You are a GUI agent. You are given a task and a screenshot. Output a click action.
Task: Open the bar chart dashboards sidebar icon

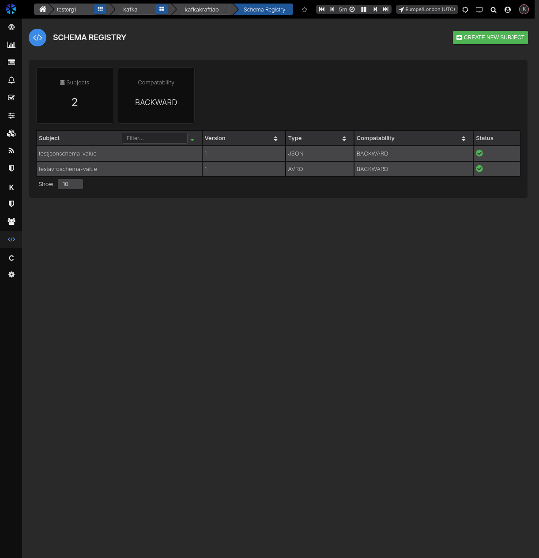(x=11, y=45)
